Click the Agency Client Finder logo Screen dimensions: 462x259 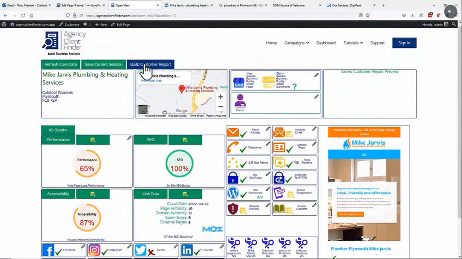coord(64,43)
